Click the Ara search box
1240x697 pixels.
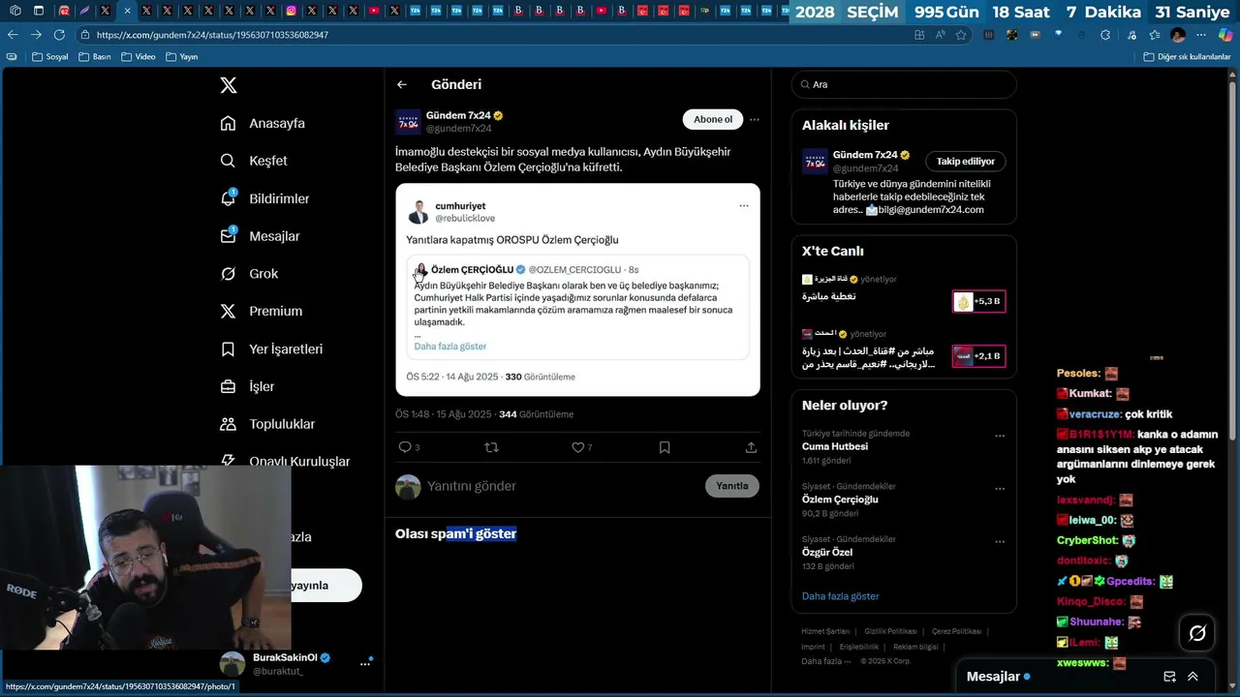coord(904,84)
